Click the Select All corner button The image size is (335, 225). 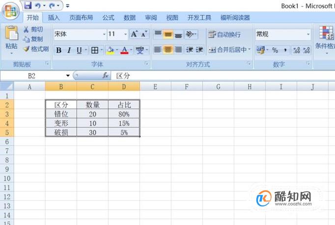pyautogui.click(x=7, y=87)
